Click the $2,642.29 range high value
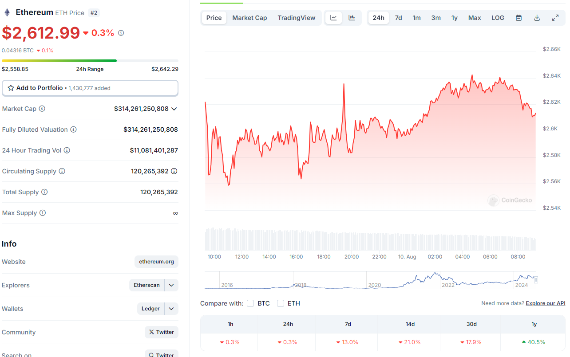Image resolution: width=570 pixels, height=357 pixels. point(165,69)
